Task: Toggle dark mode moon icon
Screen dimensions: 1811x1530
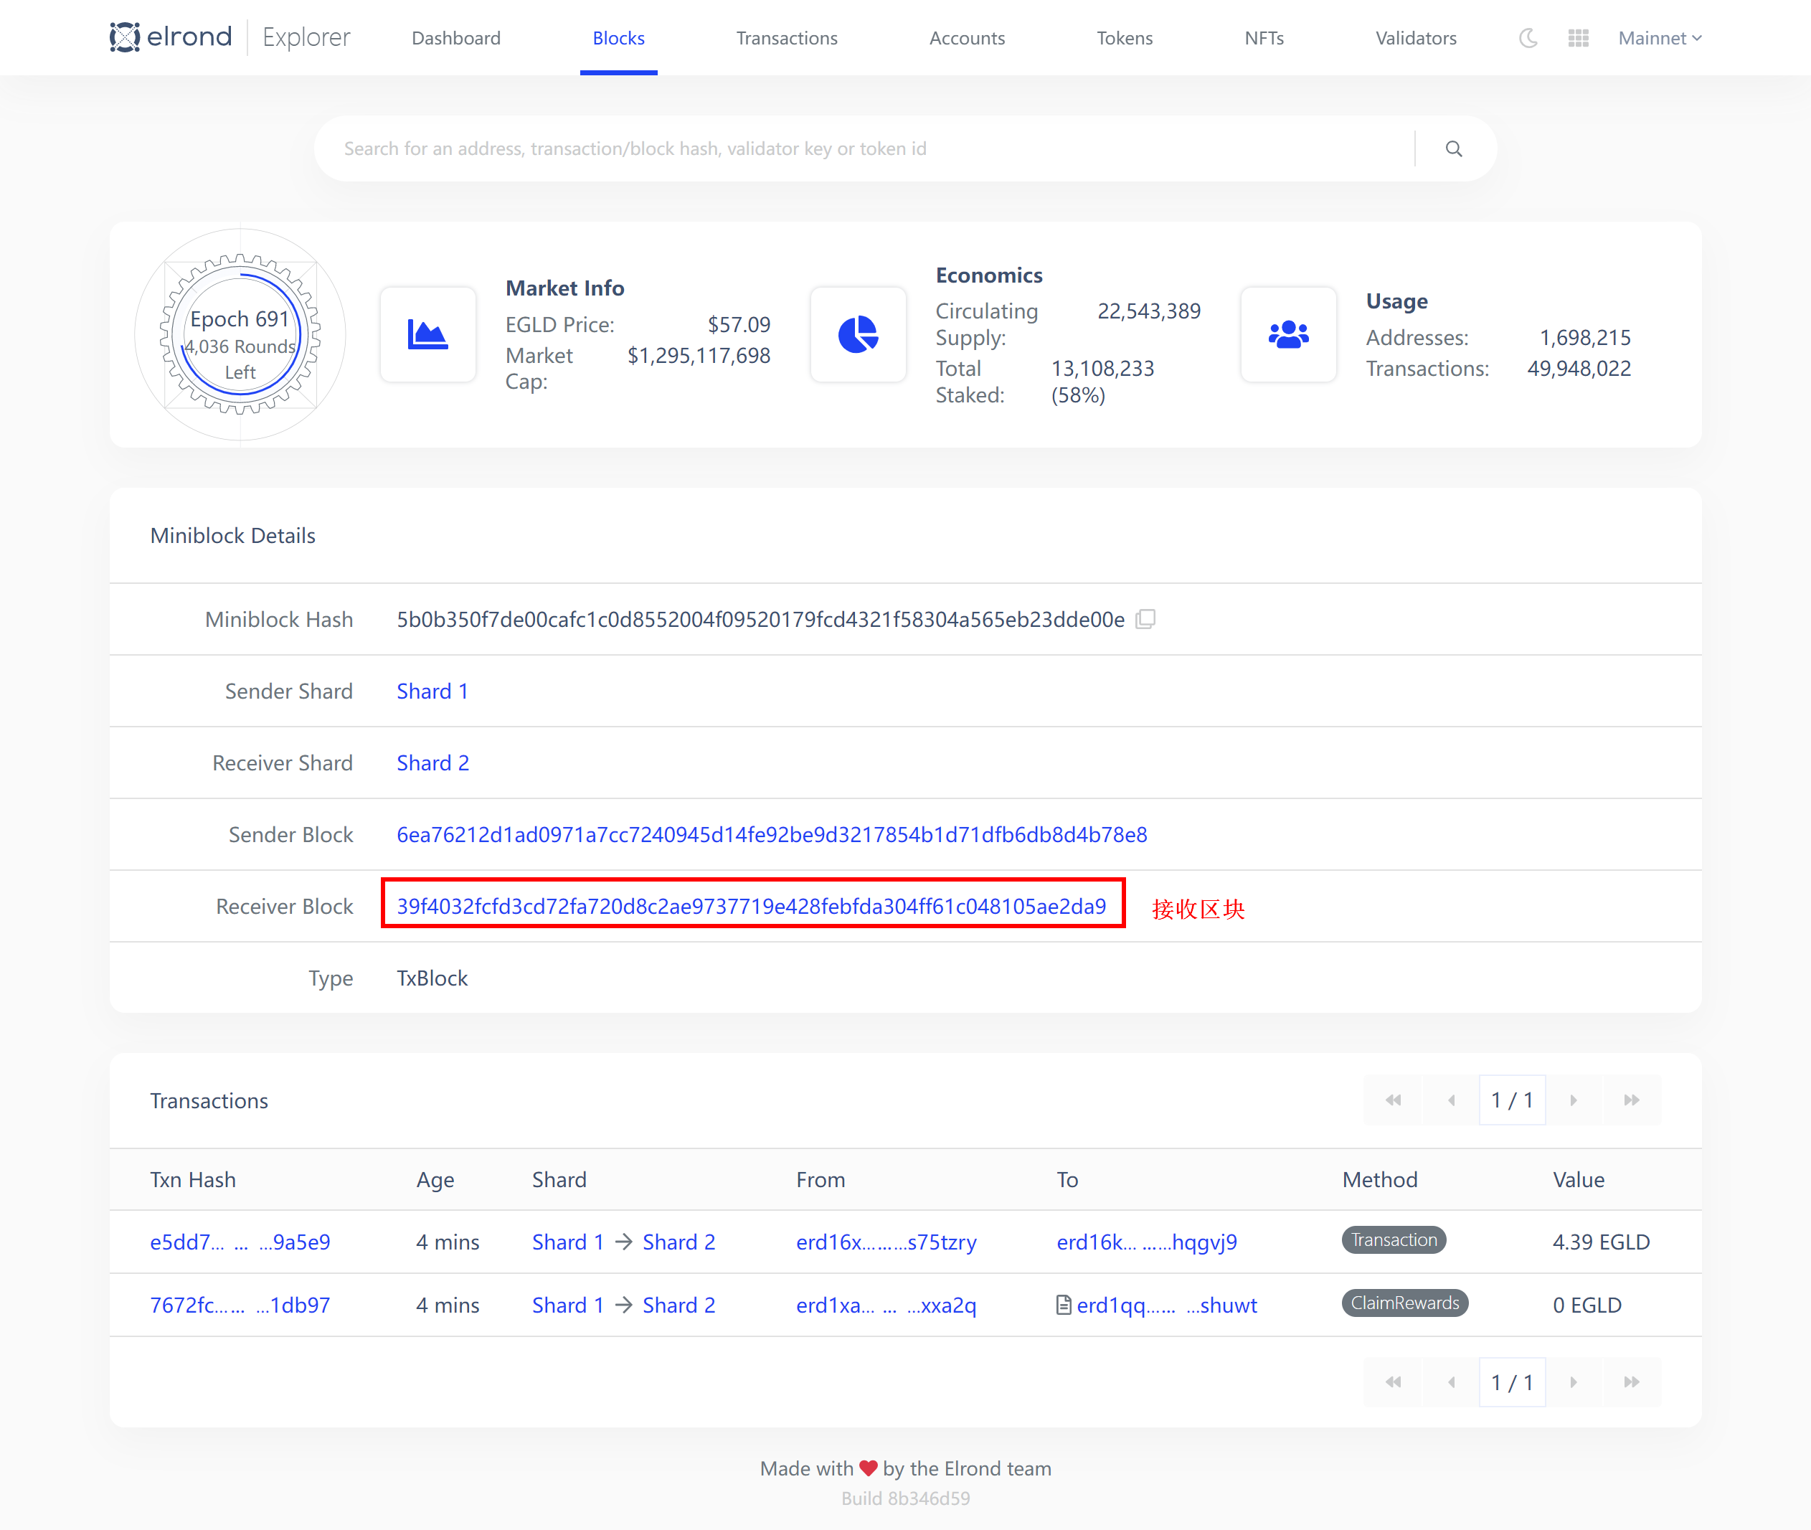Action: point(1528,38)
